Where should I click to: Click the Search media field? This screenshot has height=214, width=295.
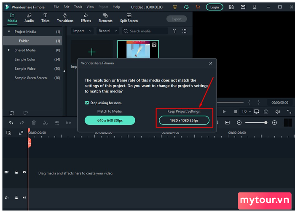[x=145, y=31]
